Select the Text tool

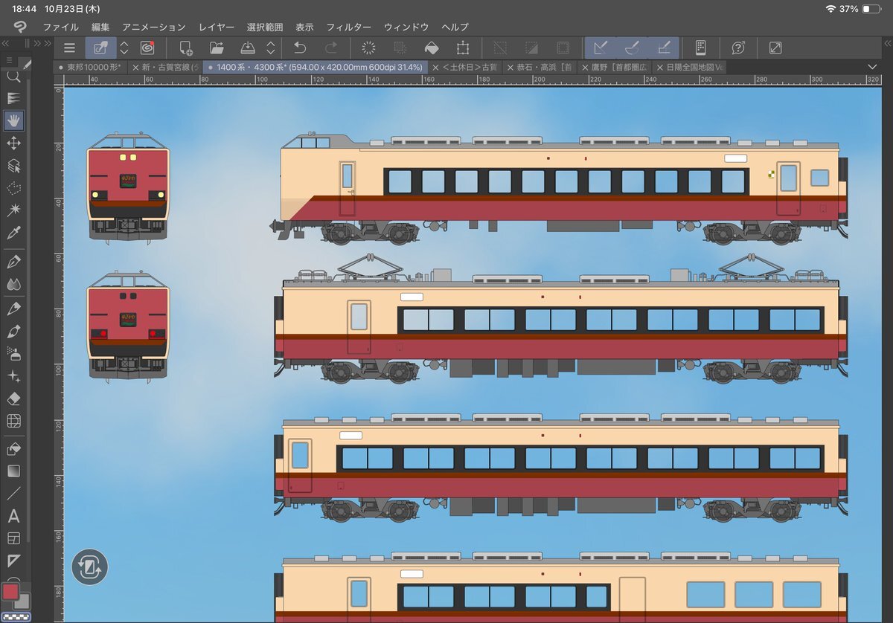tap(13, 516)
